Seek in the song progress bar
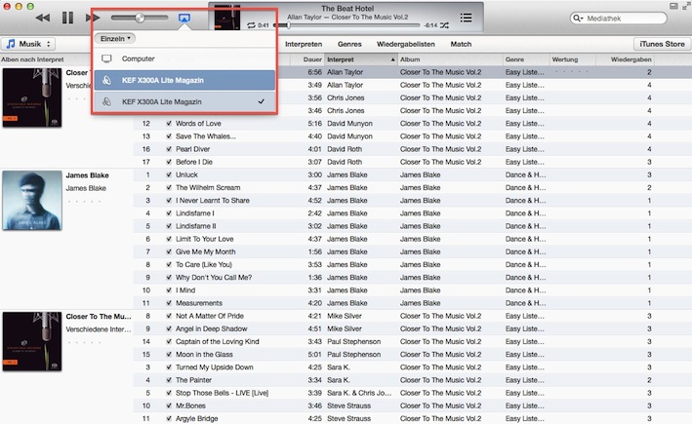 pyautogui.click(x=347, y=25)
